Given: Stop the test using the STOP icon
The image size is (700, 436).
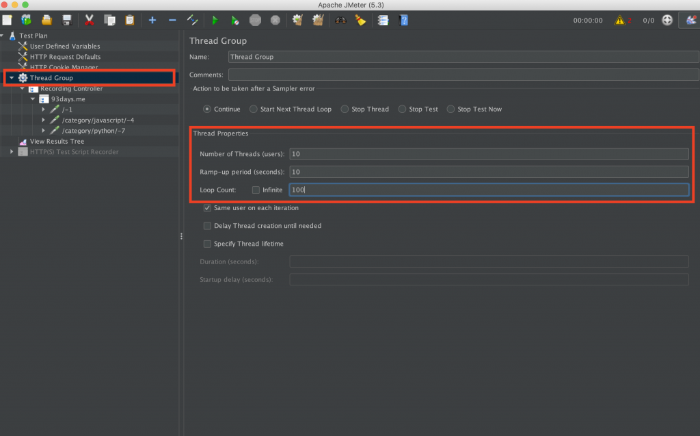Looking at the screenshot, I should [x=255, y=20].
